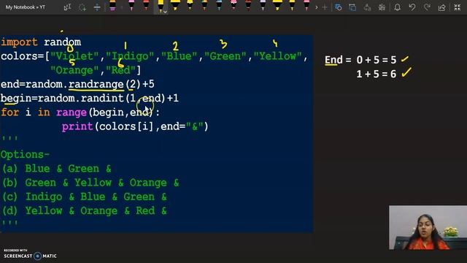Click option (d) Yellow & Orange & Red &
Viewport: 467px width, 263px height.
[85, 211]
